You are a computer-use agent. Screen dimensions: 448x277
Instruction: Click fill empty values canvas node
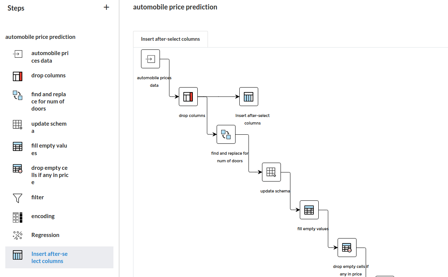click(309, 210)
